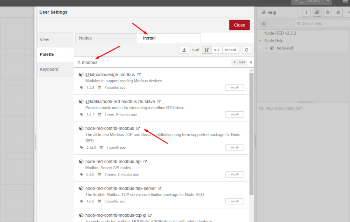350x222 pixels.
Task: Install @krakul/node-red-modbus-rtu-slave package
Action: [x=234, y=114]
